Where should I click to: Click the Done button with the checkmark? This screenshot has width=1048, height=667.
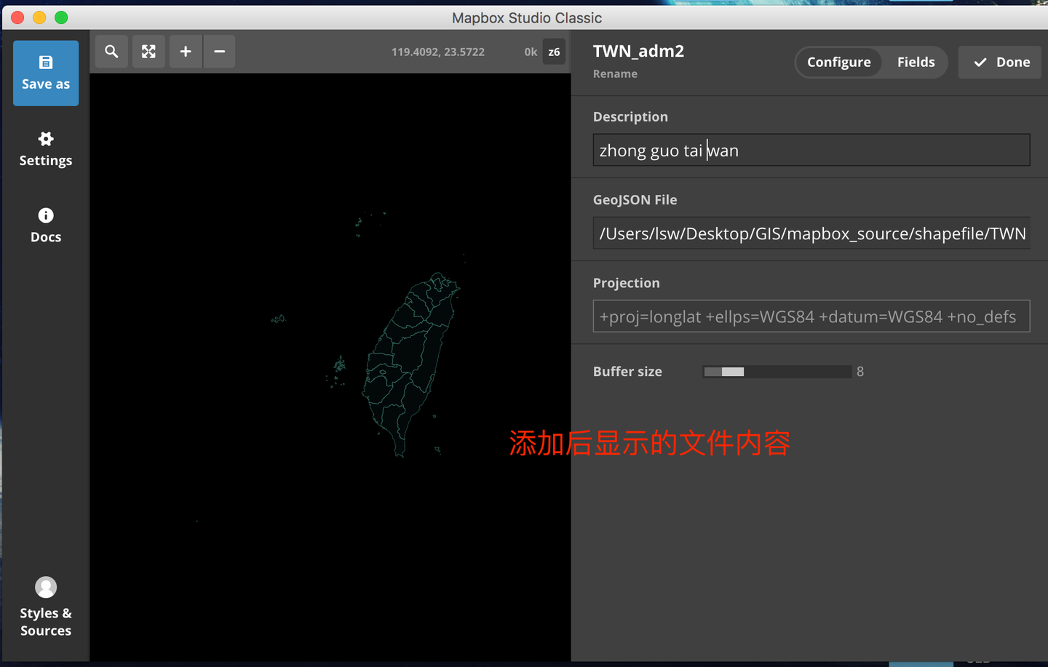pos(999,62)
